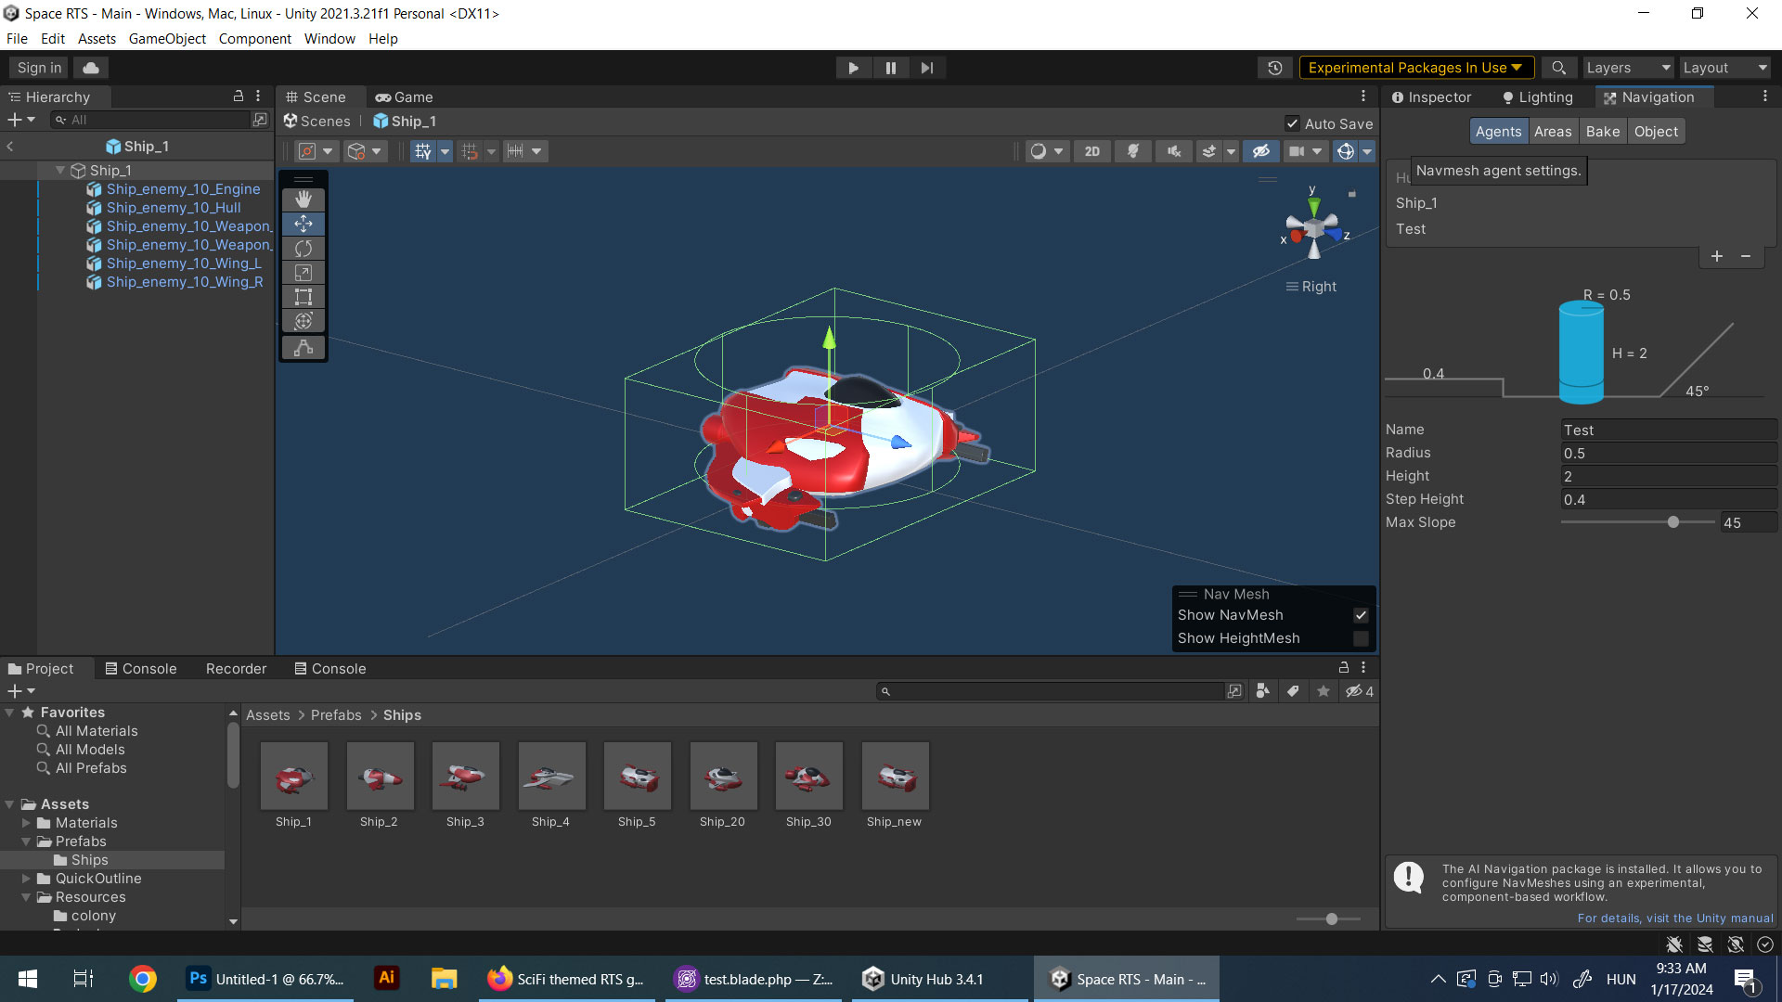Expand the Materials folder in Assets
This screenshot has width=1782, height=1002.
(x=26, y=823)
